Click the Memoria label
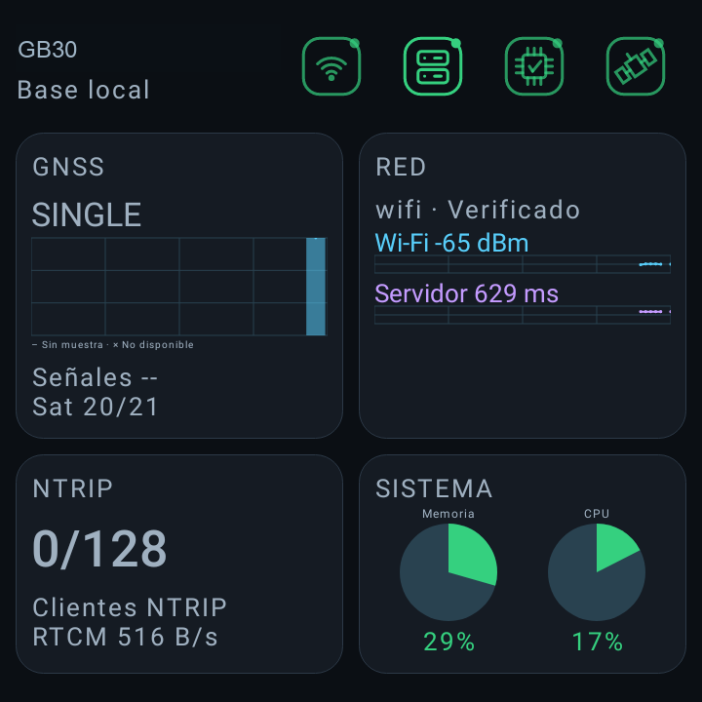The width and height of the screenshot is (702, 702). point(448,514)
